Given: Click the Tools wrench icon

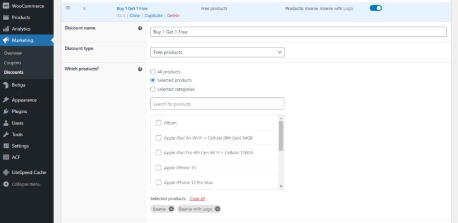Looking at the screenshot, I should point(6,135).
